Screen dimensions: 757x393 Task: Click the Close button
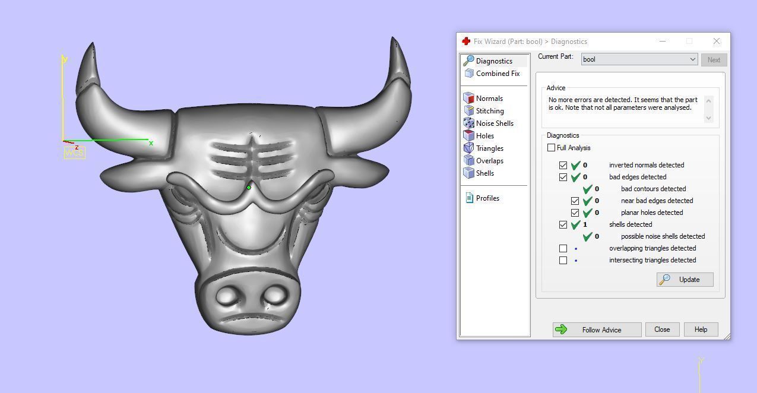(x=662, y=329)
